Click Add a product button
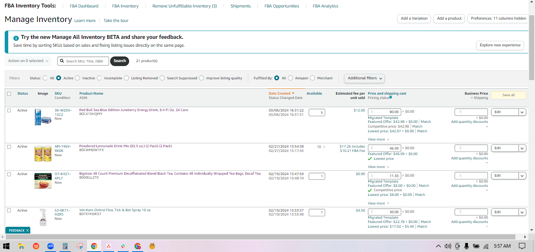This screenshot has height=252, width=535. 449,18
